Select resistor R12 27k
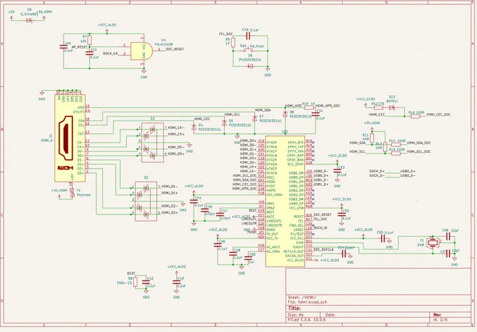This screenshot has width=477, height=332. pyautogui.click(x=378, y=108)
